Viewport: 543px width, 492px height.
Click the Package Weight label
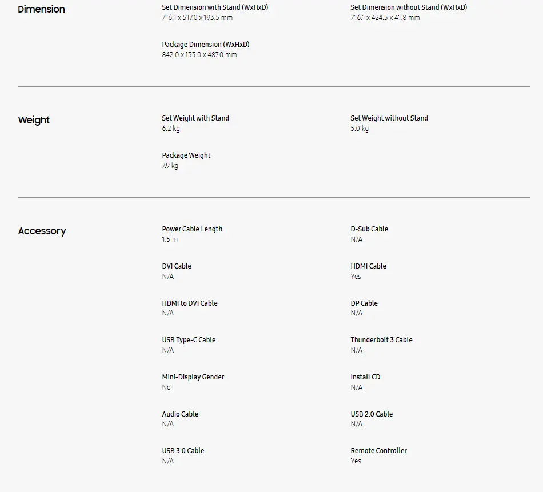[x=186, y=155]
